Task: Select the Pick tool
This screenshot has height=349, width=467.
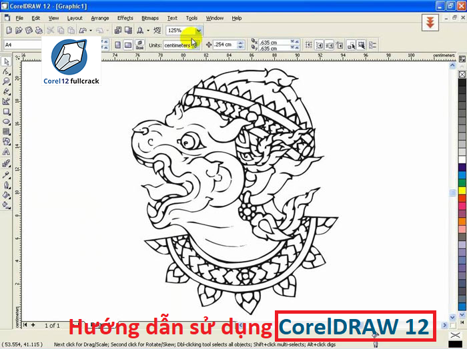Action: (x=6, y=62)
